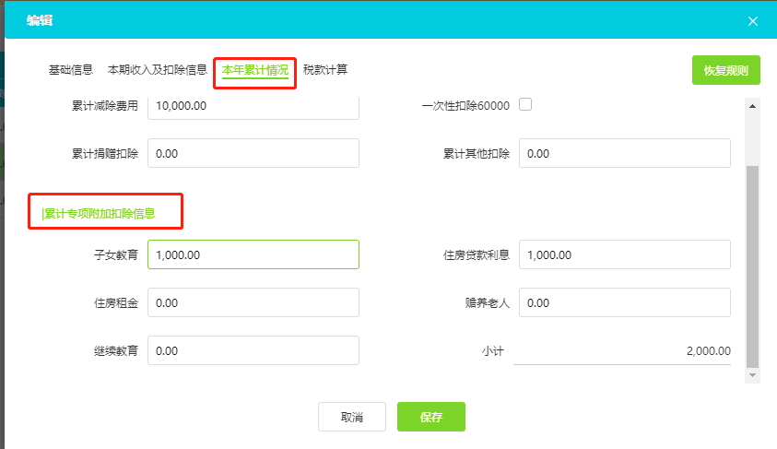The height and width of the screenshot is (449, 777).
Task: Open the 本期收入及扣除信息 tab
Action: [157, 69]
